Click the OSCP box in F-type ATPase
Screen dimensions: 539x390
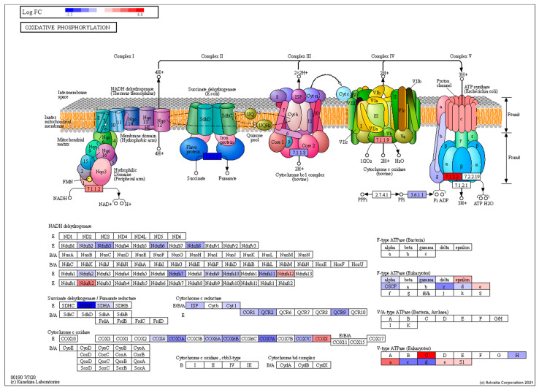tap(391, 286)
